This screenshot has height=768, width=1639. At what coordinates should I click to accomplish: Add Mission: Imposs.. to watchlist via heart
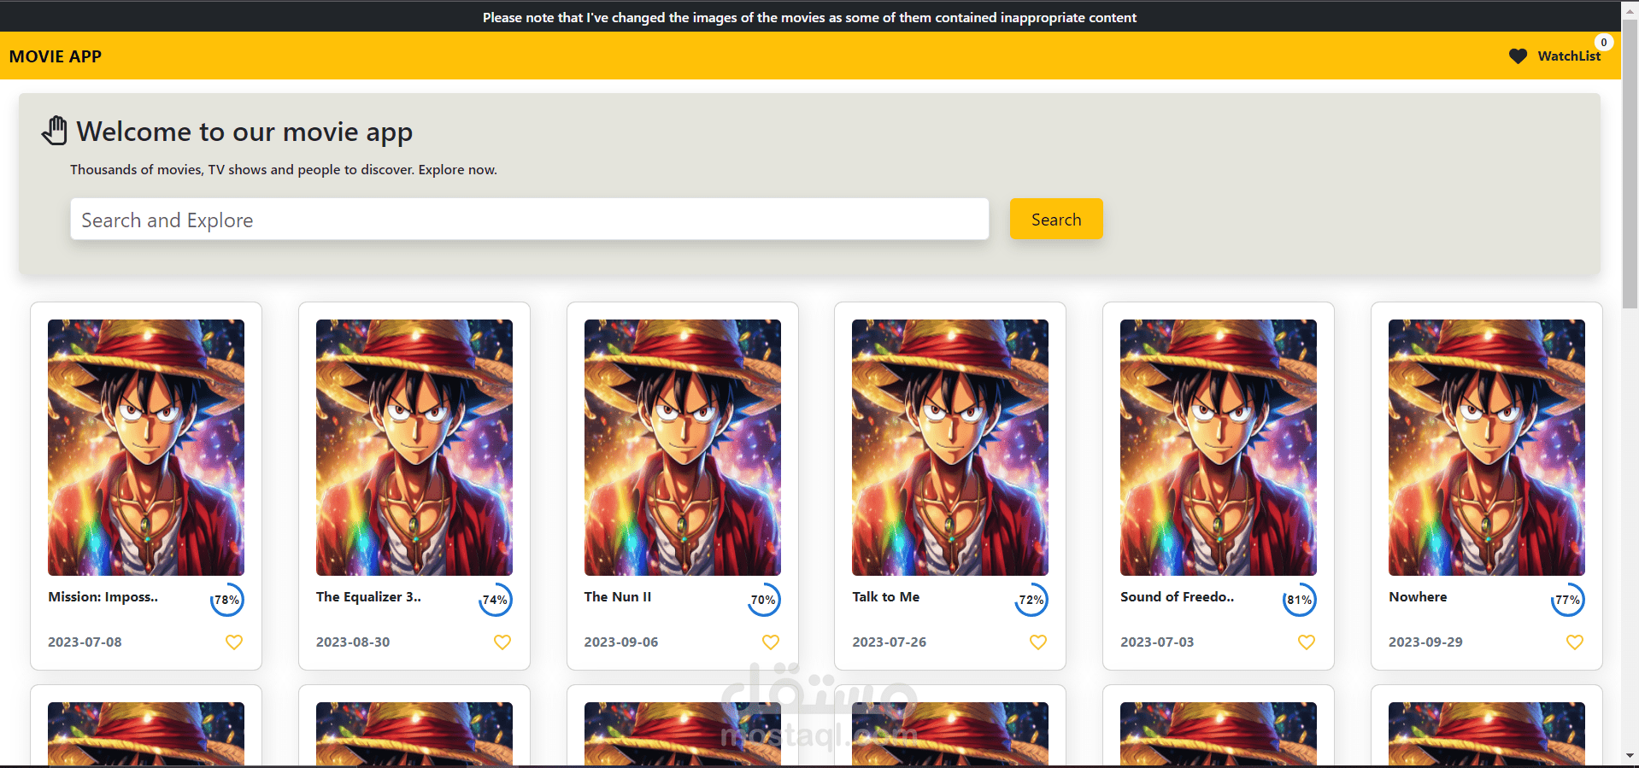click(x=234, y=642)
